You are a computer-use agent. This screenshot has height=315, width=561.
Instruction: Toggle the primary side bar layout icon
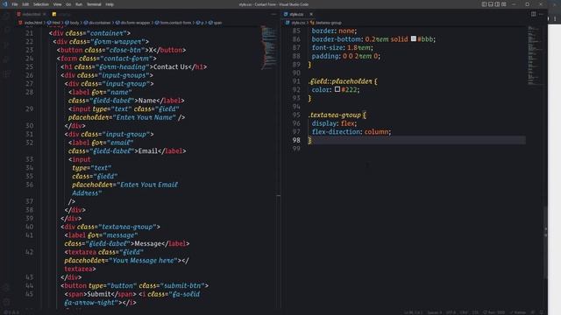pyautogui.click(x=484, y=4)
